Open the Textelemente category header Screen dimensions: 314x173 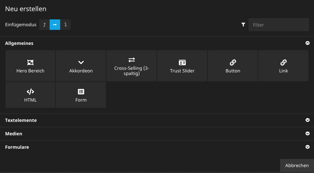click(x=21, y=120)
